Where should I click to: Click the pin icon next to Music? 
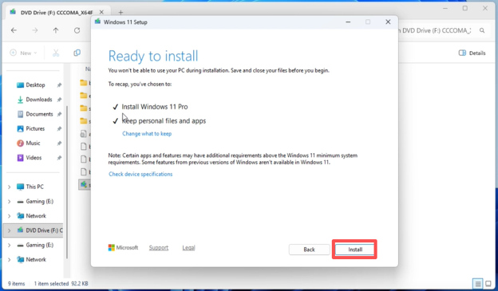(59, 144)
